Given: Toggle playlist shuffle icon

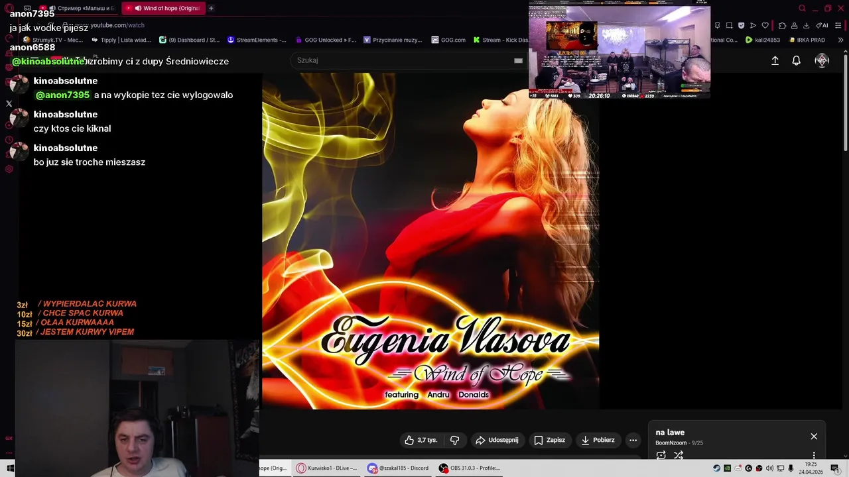Looking at the screenshot, I should click(x=679, y=455).
